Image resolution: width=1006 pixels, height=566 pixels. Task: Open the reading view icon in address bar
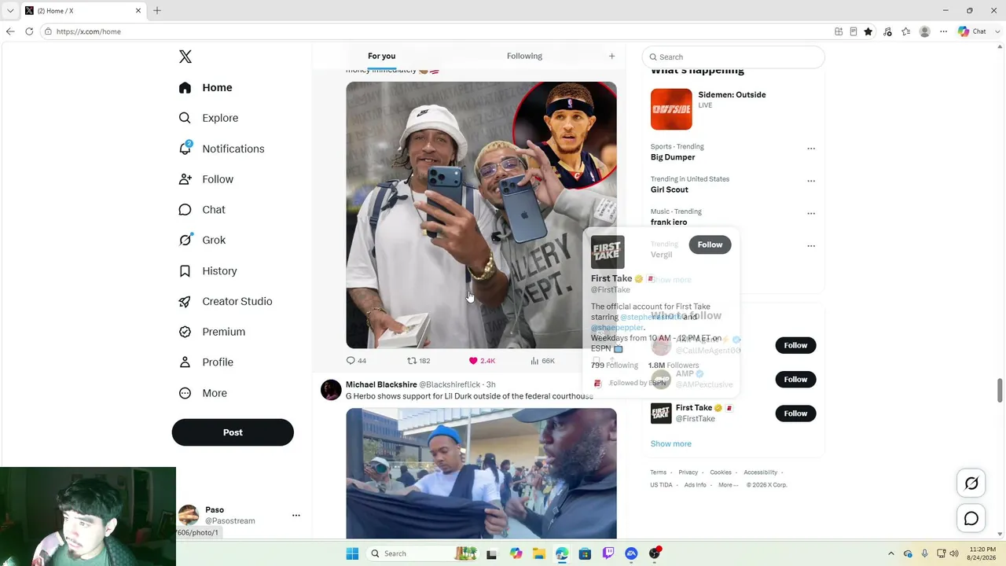[854, 31]
